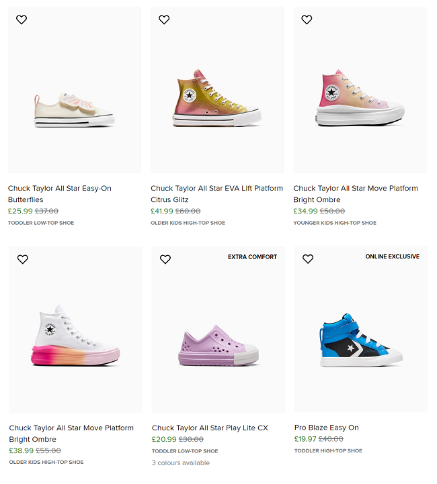
Task: Select Chuck Taylor All Star Play Lite CX link
Action: [210, 428]
